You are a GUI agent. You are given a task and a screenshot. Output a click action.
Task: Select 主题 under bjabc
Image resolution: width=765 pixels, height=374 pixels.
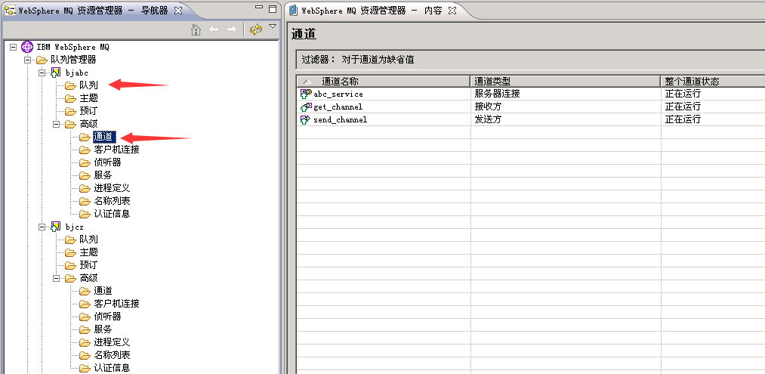click(89, 98)
